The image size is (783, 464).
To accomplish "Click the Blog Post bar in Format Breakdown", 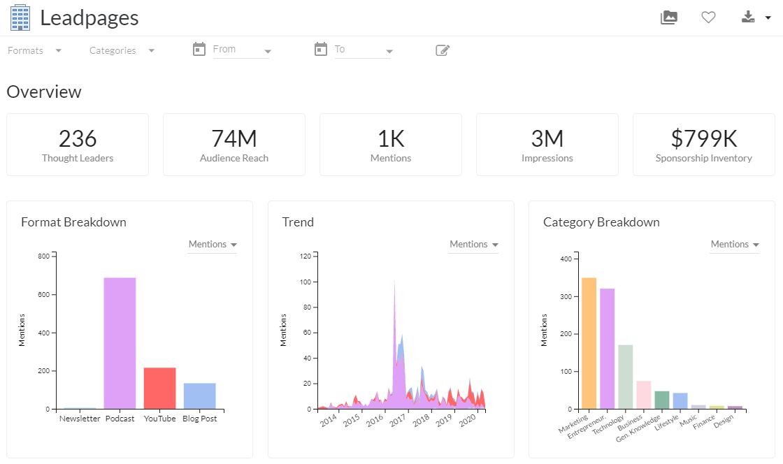I will tap(200, 396).
